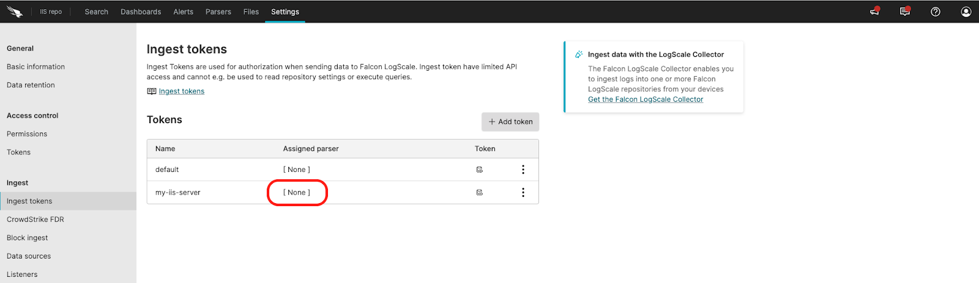Copy the default token icon

pos(480,170)
